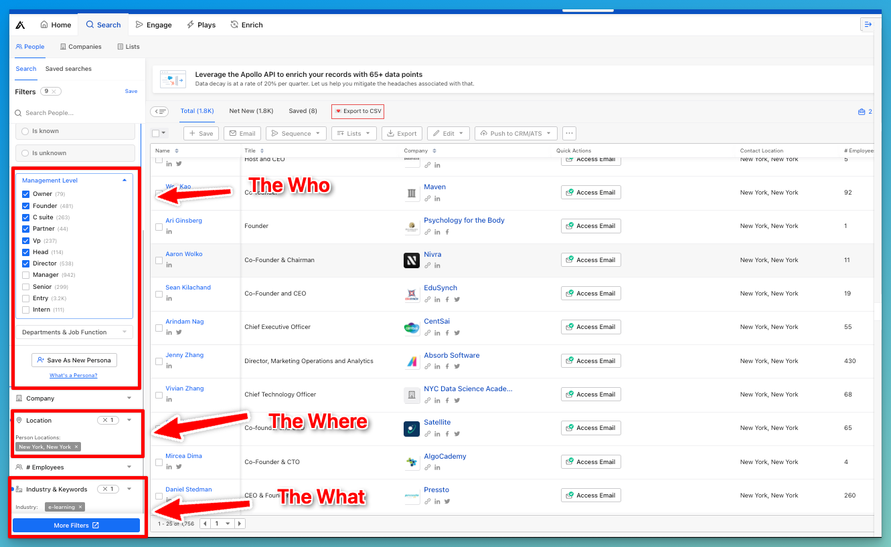
Task: Check the Intern checkbox
Action: tap(26, 310)
